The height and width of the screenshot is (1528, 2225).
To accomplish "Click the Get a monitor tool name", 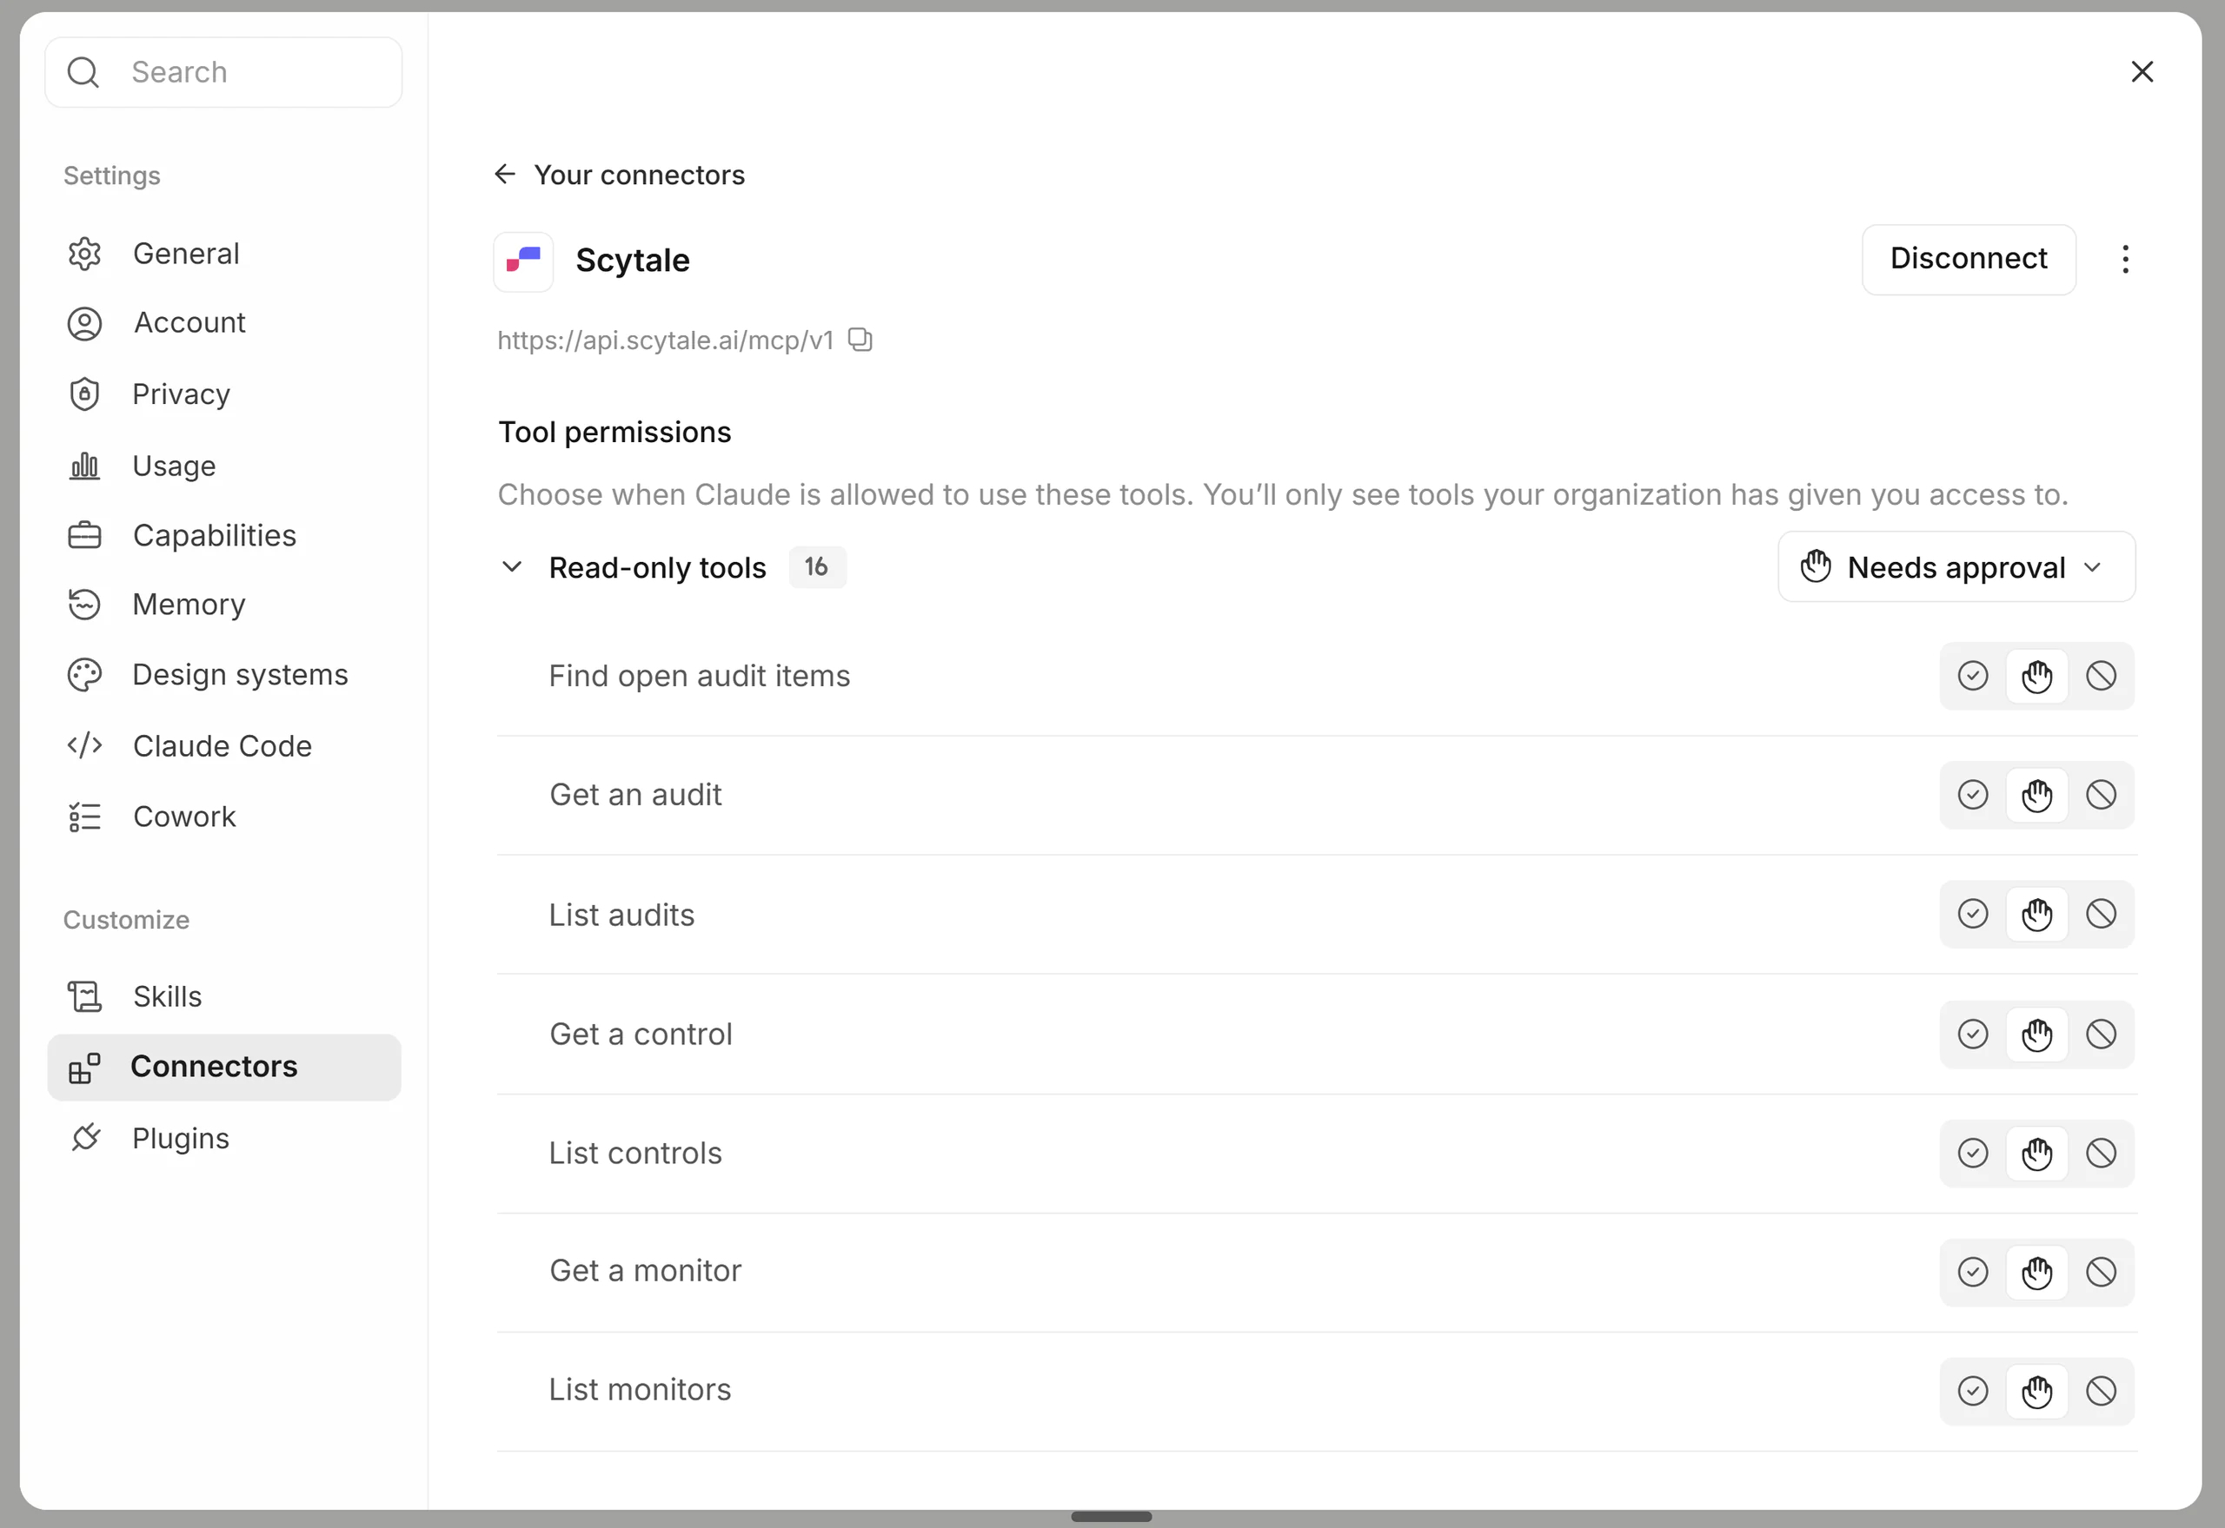I will [646, 1272].
